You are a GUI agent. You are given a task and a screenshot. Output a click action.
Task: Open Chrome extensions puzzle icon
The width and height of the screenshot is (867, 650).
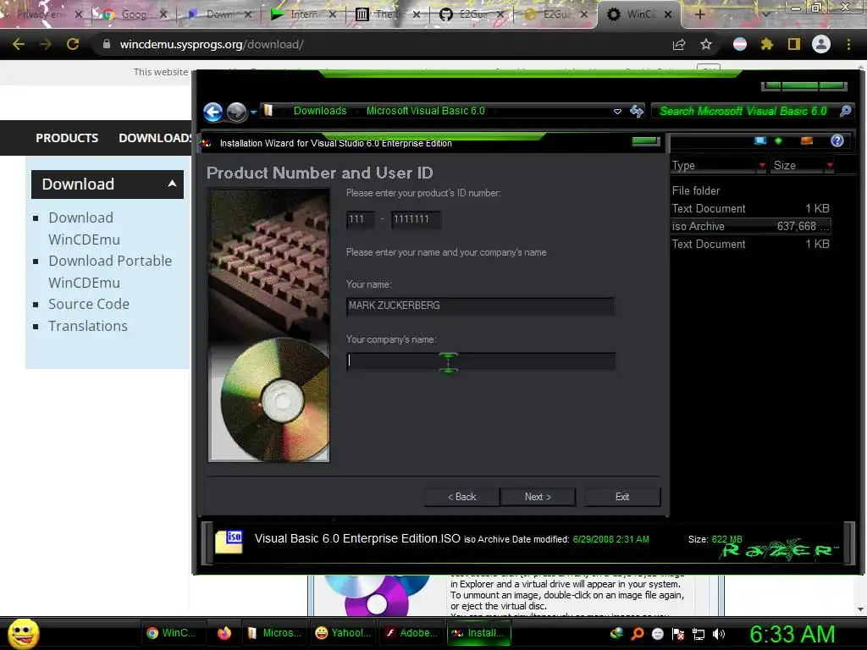pos(767,44)
